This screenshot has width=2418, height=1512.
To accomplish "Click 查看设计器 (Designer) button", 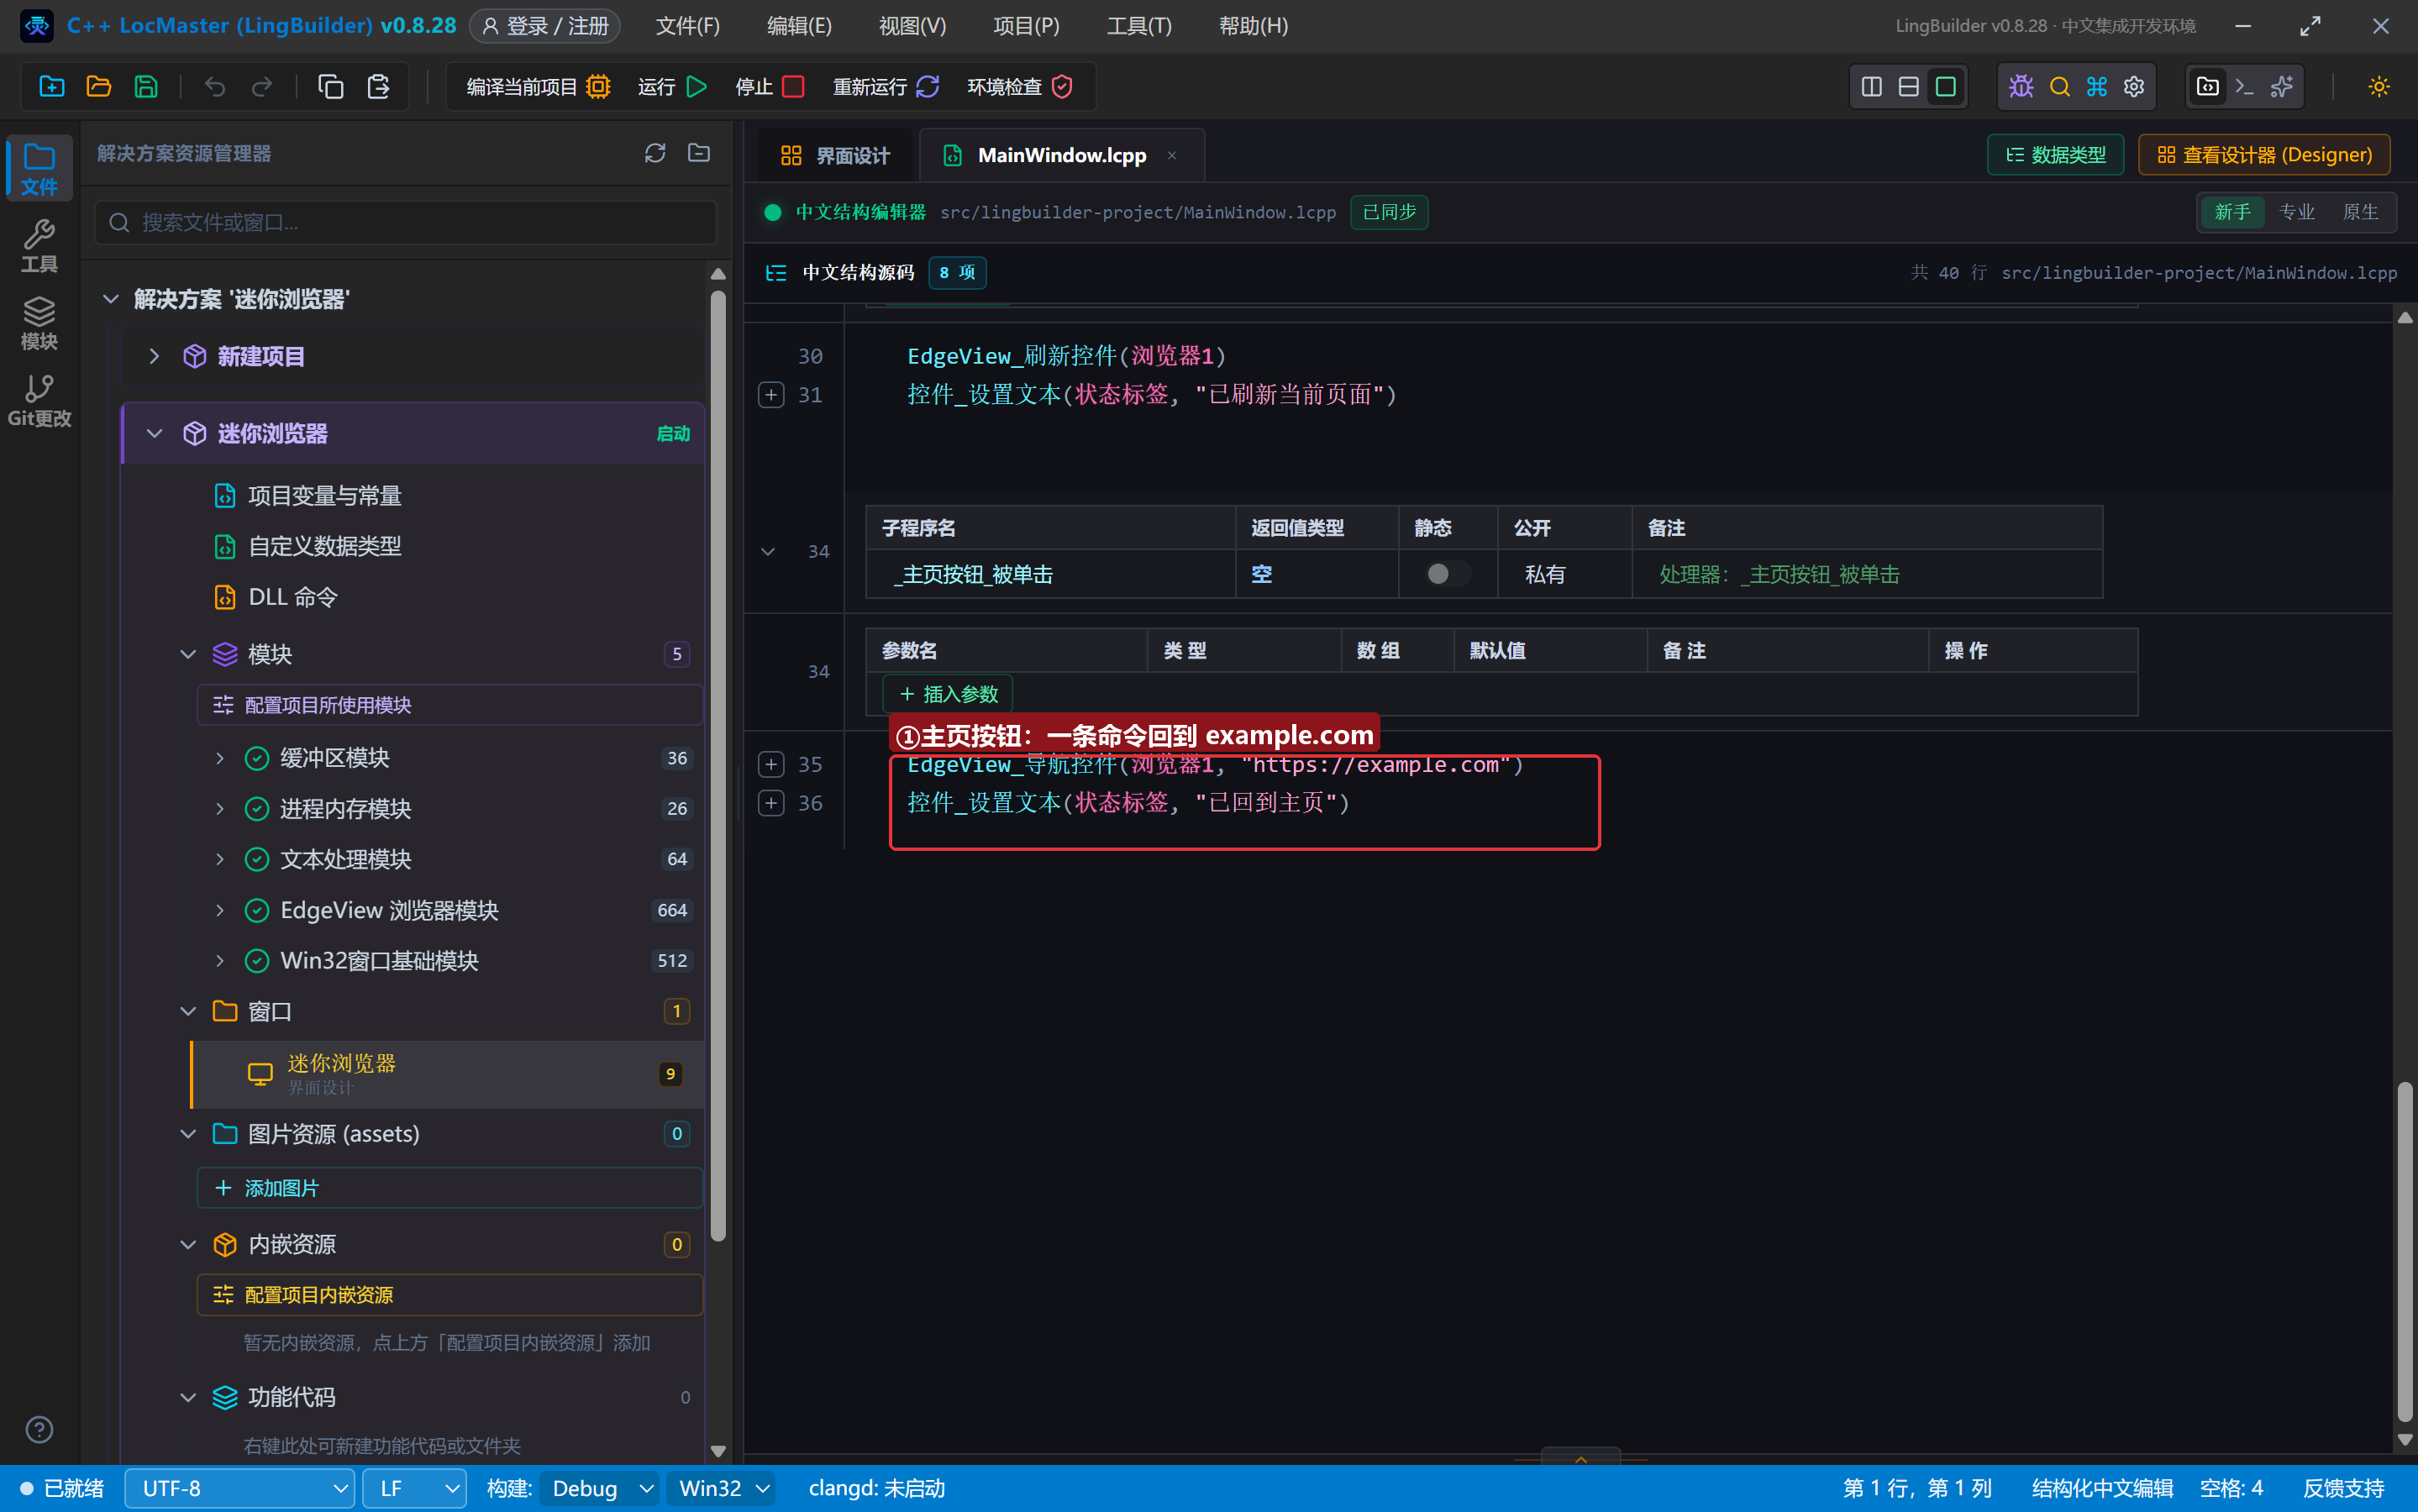I will (x=2264, y=155).
